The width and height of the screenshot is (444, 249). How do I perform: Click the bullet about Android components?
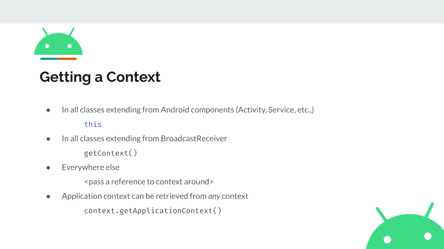(x=188, y=110)
